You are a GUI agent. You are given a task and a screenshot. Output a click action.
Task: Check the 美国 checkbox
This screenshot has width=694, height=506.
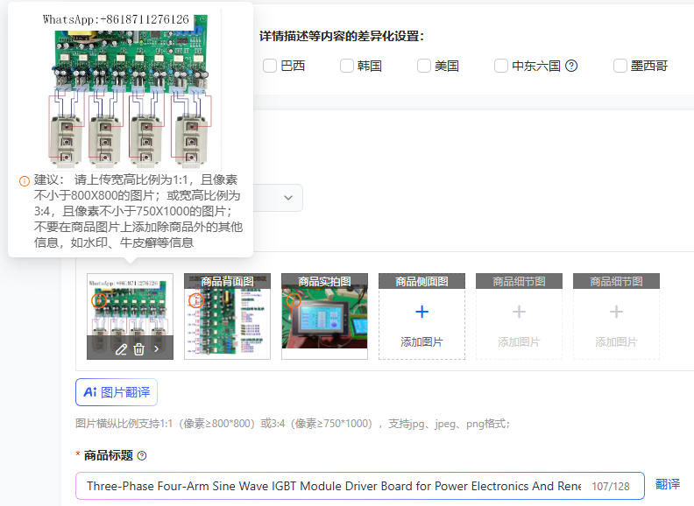423,66
